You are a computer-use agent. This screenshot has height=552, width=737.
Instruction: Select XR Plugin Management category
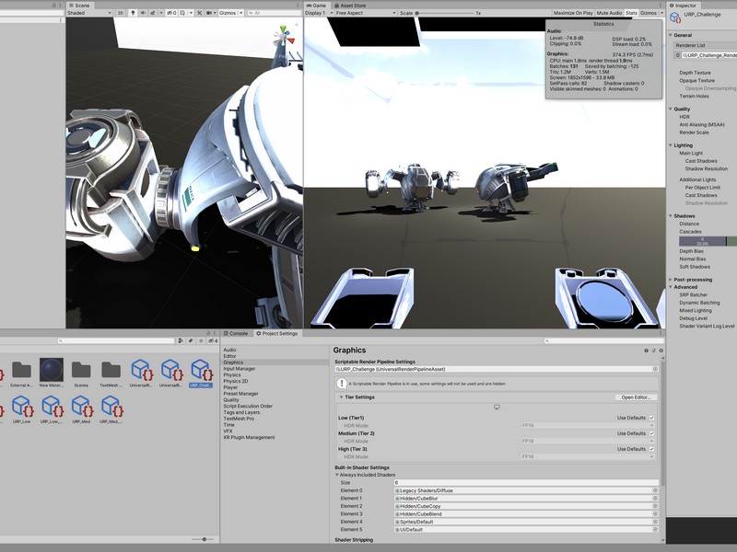249,437
